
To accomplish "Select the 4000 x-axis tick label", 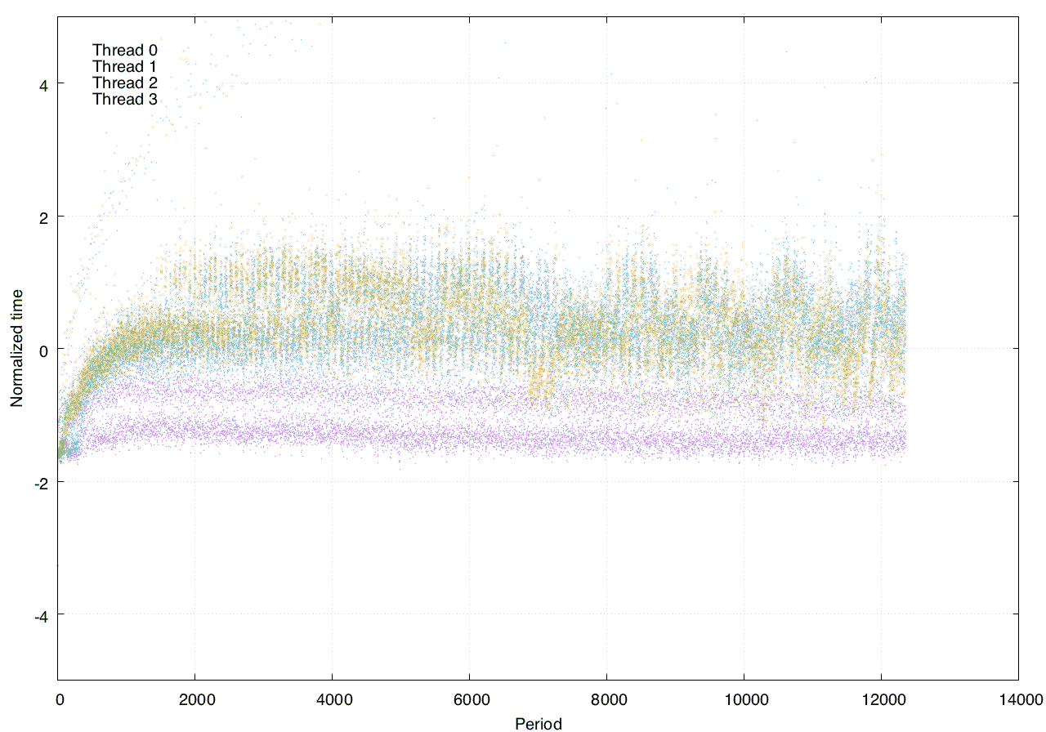I will (x=332, y=699).
